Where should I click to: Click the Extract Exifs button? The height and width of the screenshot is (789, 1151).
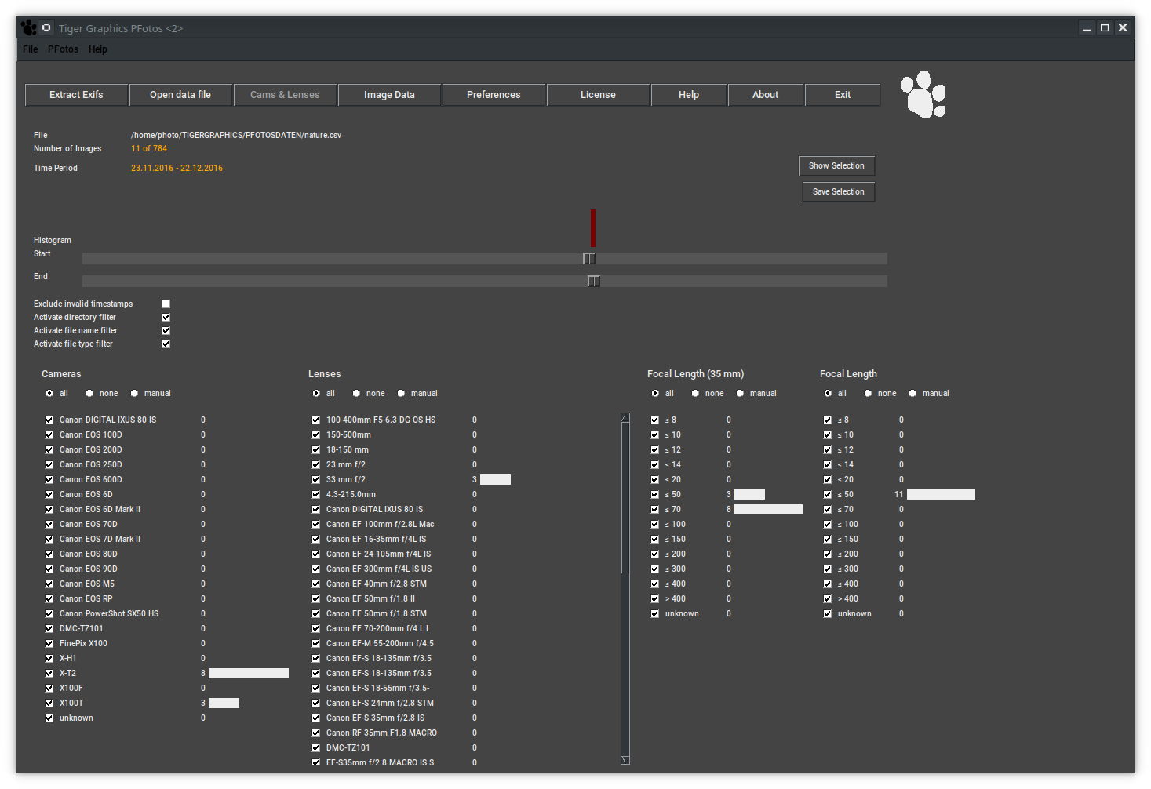(76, 95)
